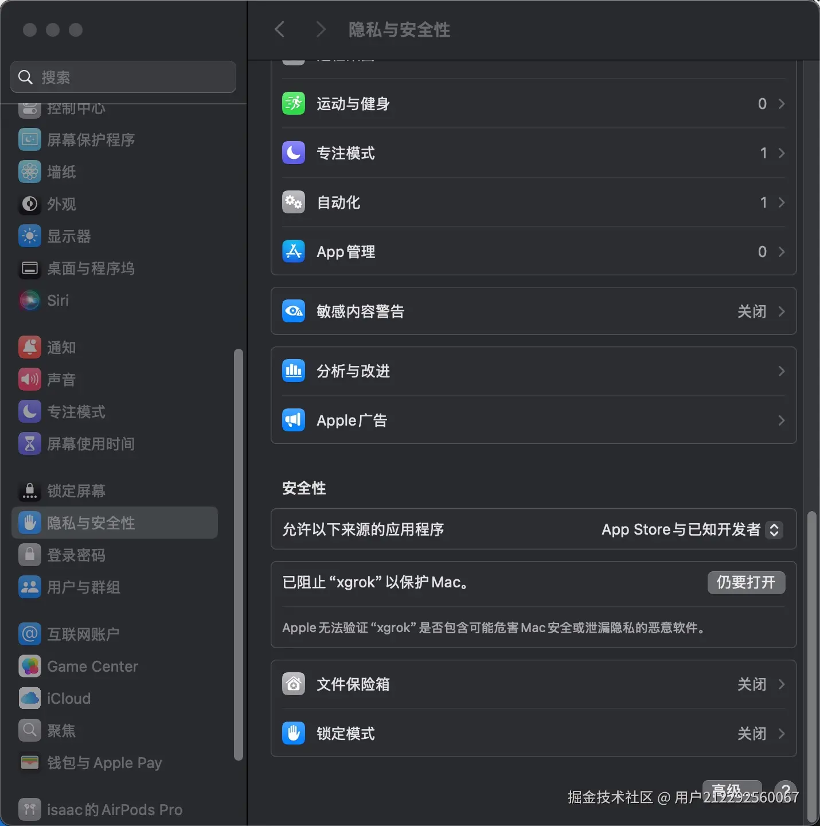The image size is (820, 826).
Task: Open the 显示器 sun icon in sidebar
Action: coord(30,236)
